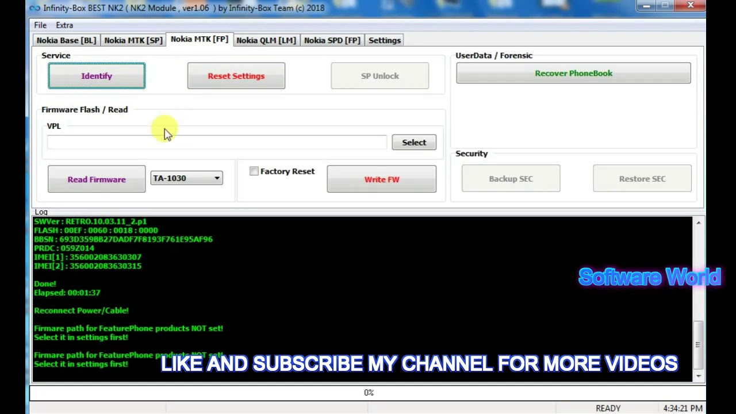Click the Reconnect Power/Cable! log line
736x414 pixels.
tap(81, 310)
